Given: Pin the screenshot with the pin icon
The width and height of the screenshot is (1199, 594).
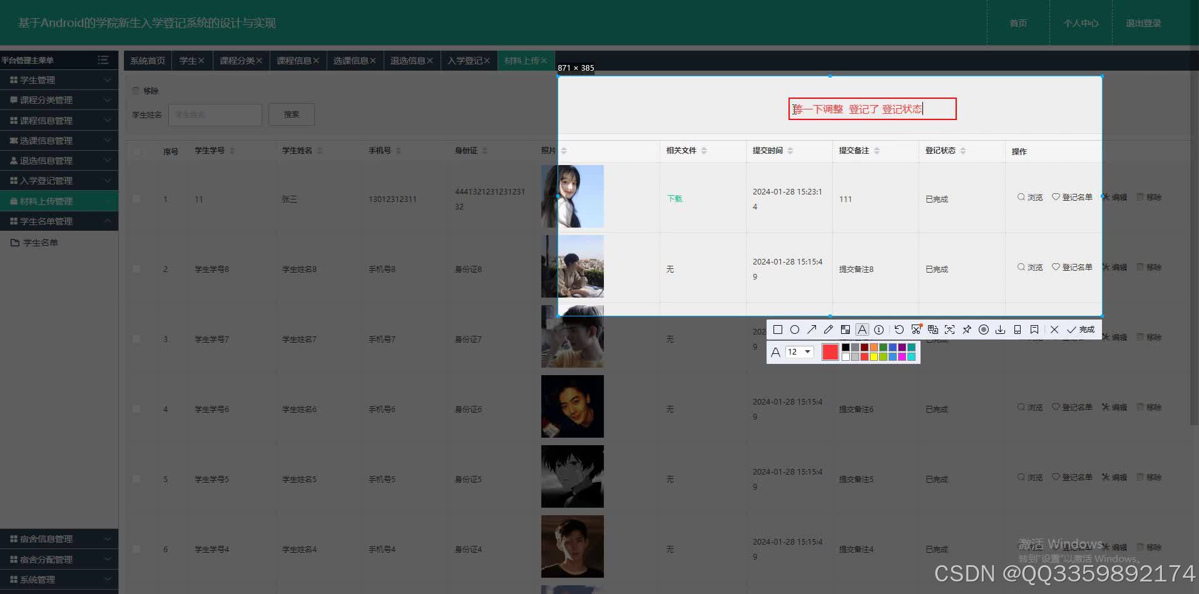Looking at the screenshot, I should click(x=967, y=330).
